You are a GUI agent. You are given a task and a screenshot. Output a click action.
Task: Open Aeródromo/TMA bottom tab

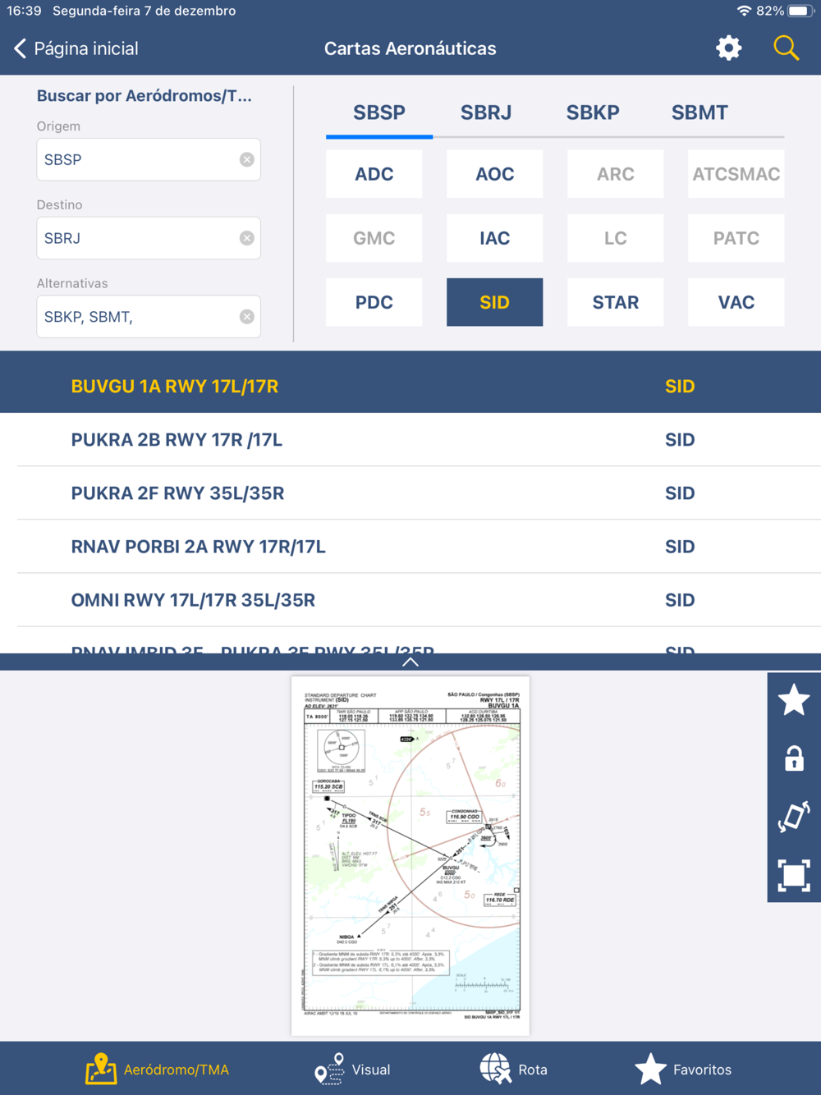[158, 1070]
